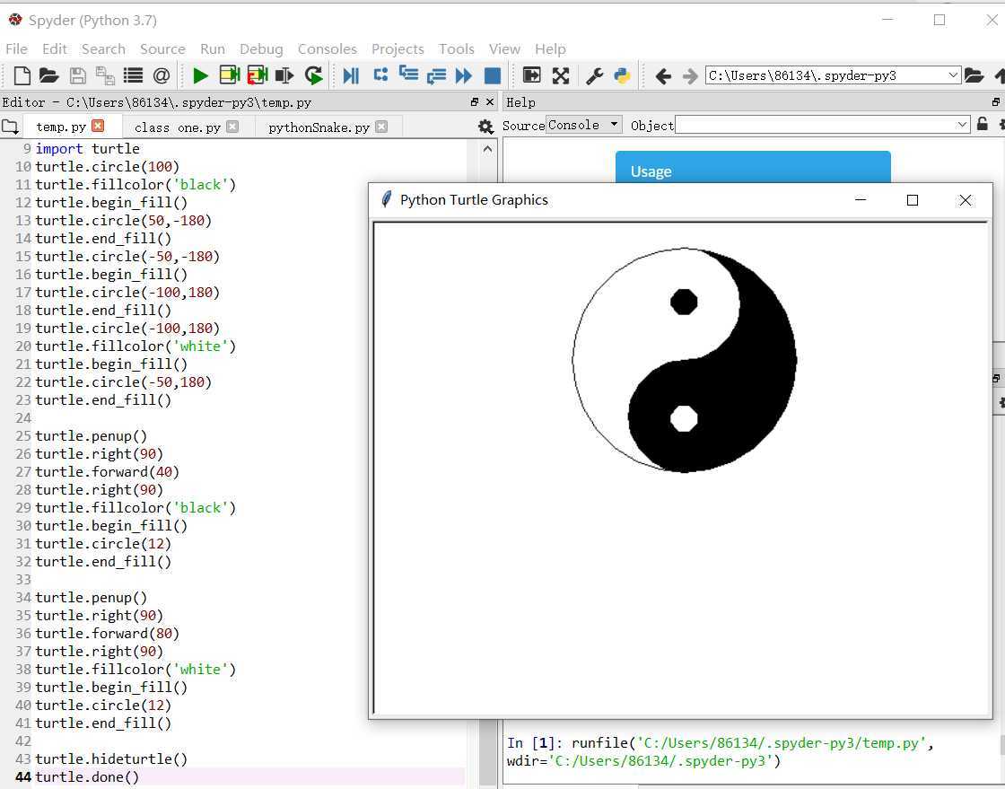
Task: Open the Help Source Console dropdown
Action: pos(584,125)
